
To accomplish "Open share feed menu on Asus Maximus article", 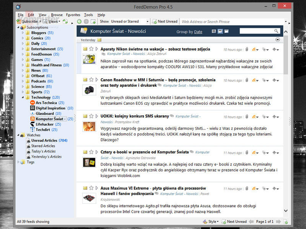I will (255, 189).
